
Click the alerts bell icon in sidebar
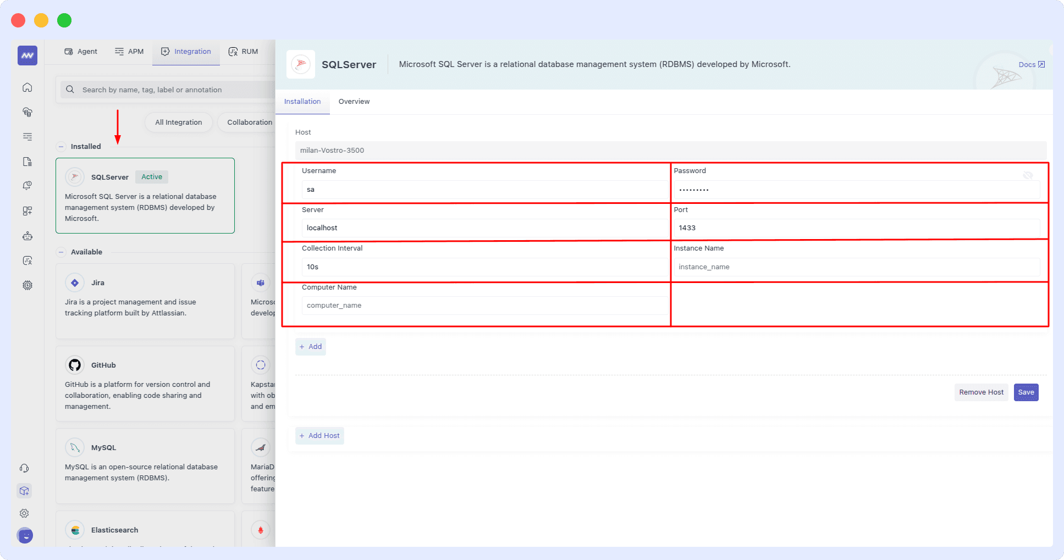point(26,185)
